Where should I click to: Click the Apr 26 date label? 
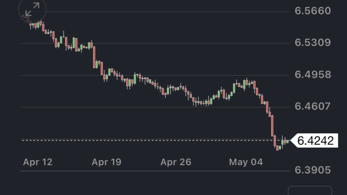[176, 162]
